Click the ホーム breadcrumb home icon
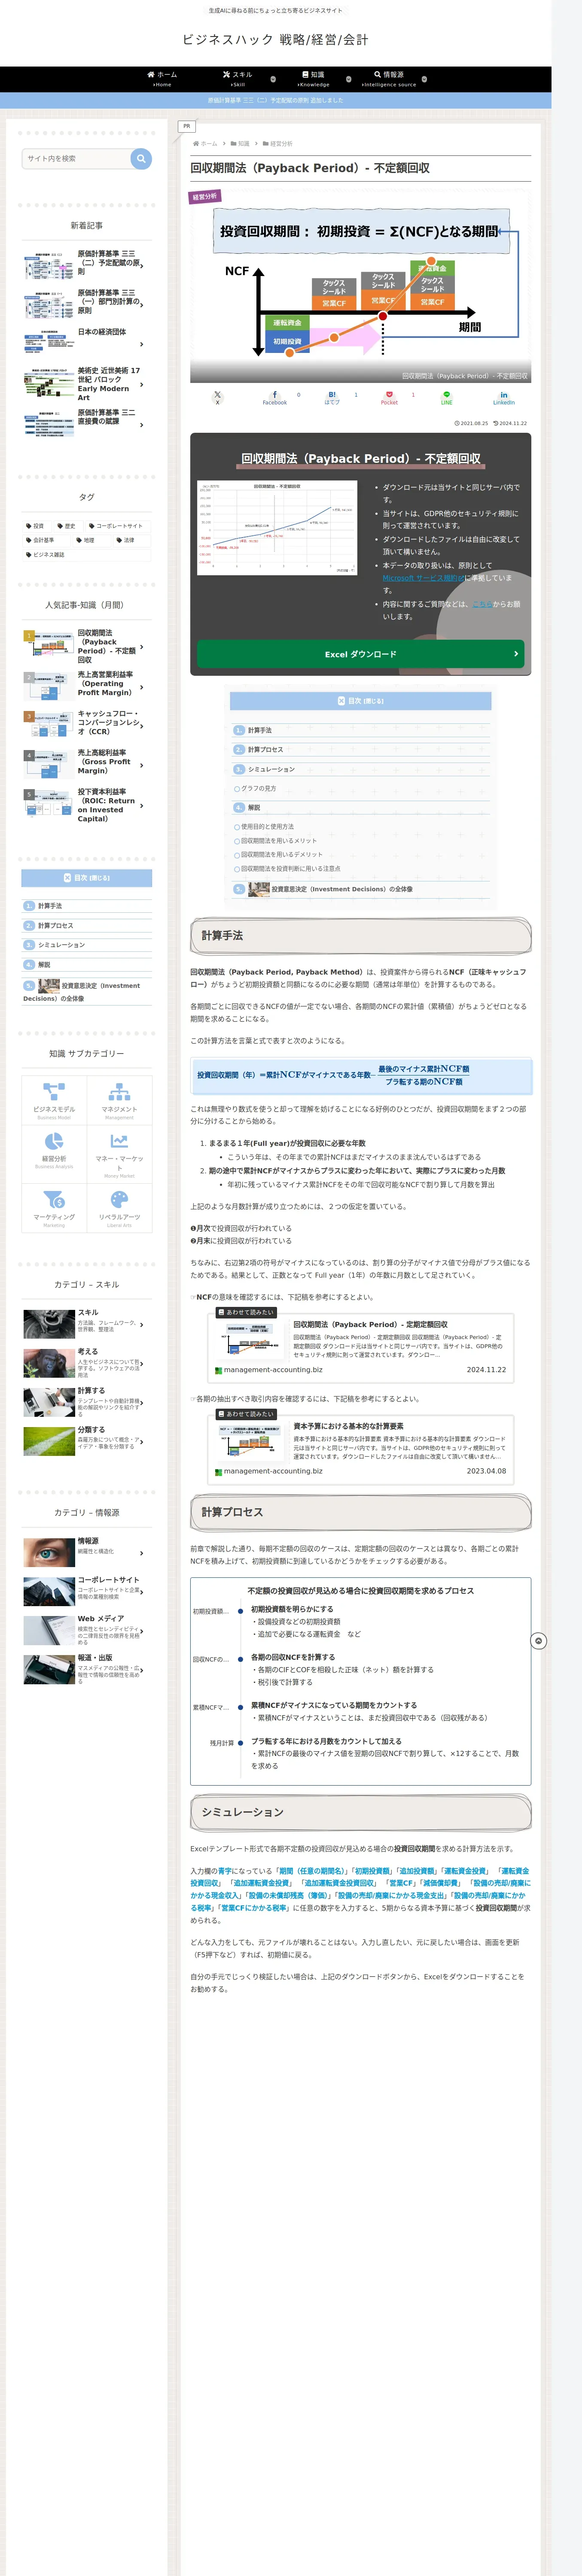 coord(205,144)
